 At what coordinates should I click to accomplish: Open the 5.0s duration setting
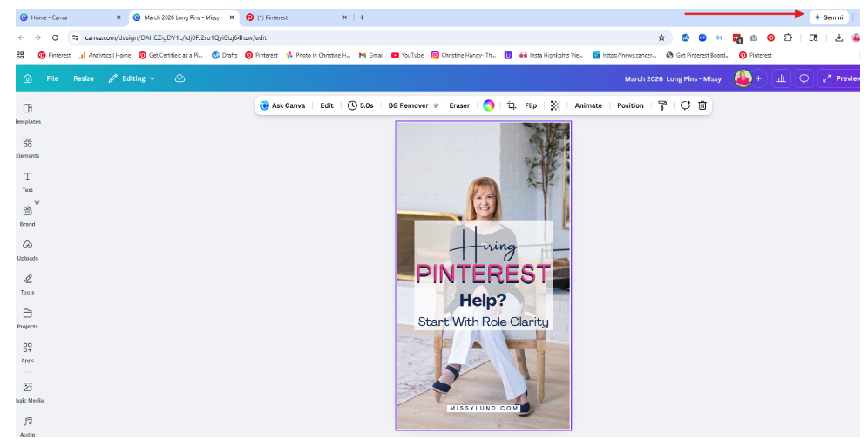click(x=360, y=105)
